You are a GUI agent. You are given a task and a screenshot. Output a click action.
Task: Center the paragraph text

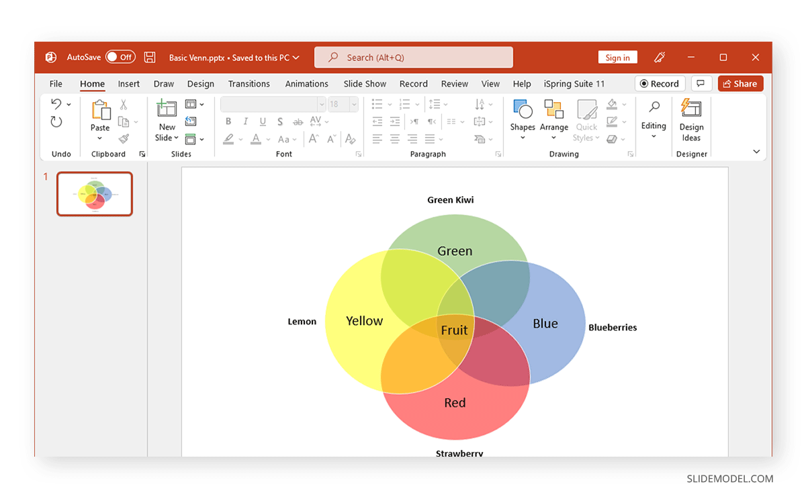coord(395,139)
